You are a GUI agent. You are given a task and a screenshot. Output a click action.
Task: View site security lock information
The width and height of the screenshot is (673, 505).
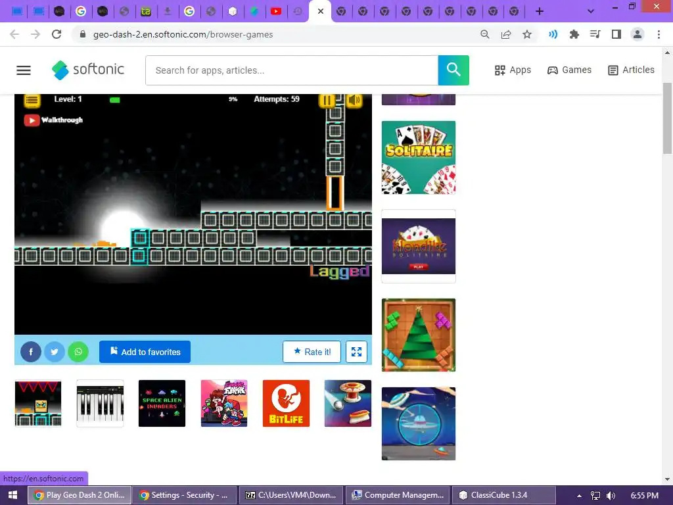pyautogui.click(x=83, y=34)
